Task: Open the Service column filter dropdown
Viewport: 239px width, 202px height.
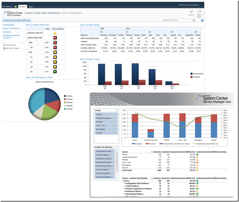Action: [x=152, y=152]
